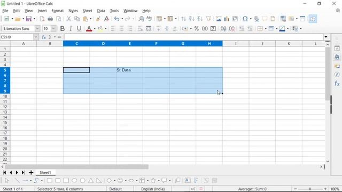Toggle Underline formatting
This screenshot has width=342, height=192.
coord(79,28)
